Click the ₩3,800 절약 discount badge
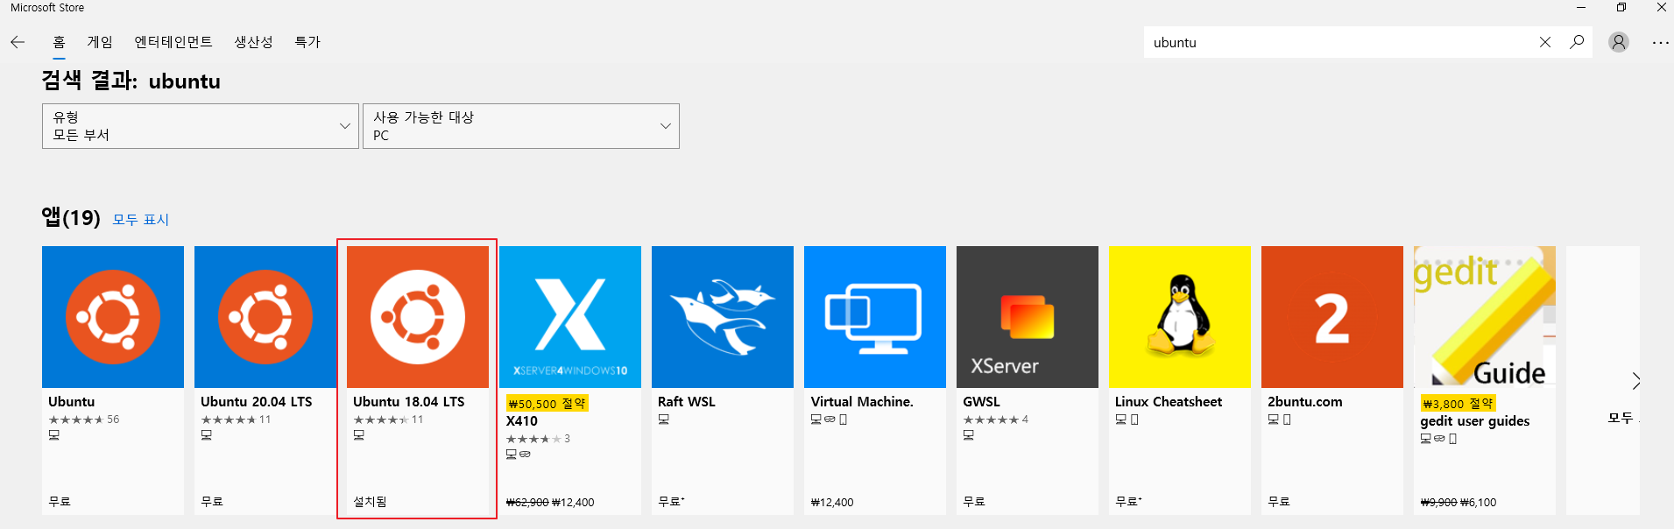Viewport: 1674px width, 529px height. [1459, 404]
